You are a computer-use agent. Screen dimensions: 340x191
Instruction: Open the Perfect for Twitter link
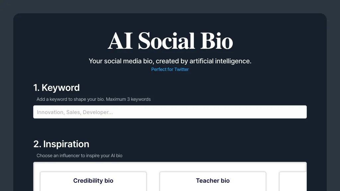(170, 69)
